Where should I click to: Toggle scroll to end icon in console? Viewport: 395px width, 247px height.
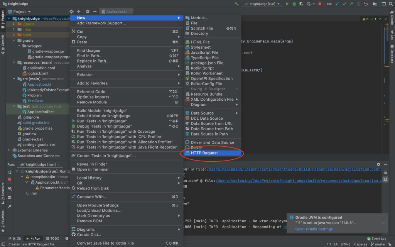click(385, 179)
